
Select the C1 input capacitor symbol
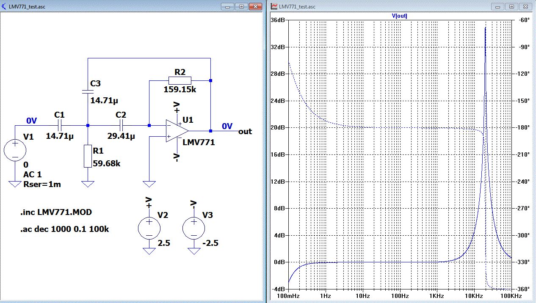pos(59,125)
